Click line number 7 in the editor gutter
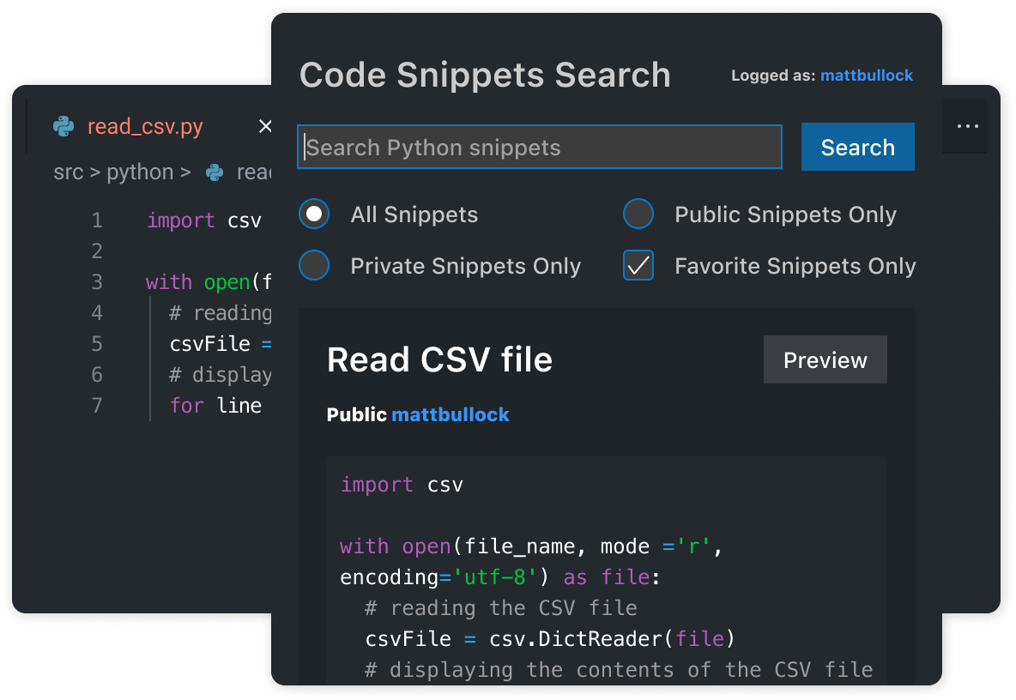 pos(97,406)
